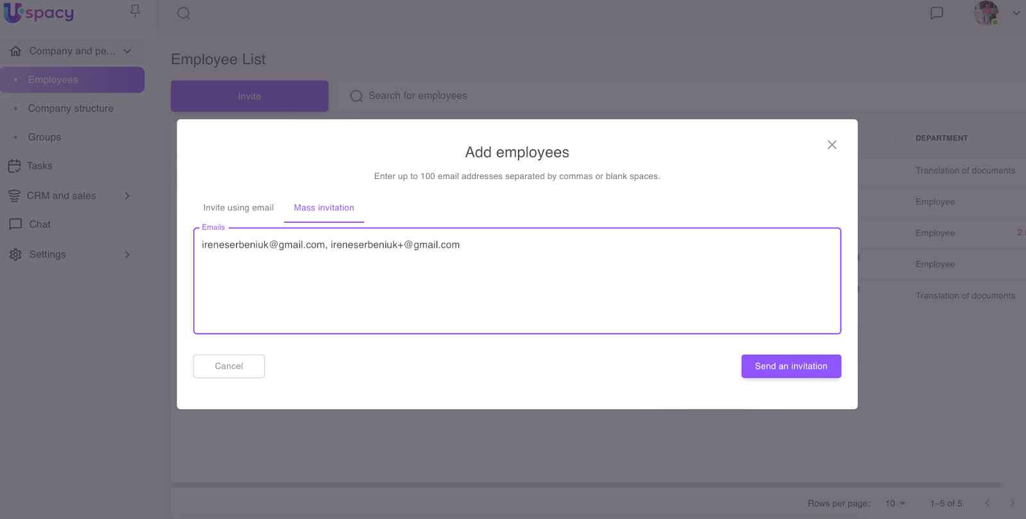Collapse the Company and people section
The width and height of the screenshot is (1026, 519).
[127, 51]
